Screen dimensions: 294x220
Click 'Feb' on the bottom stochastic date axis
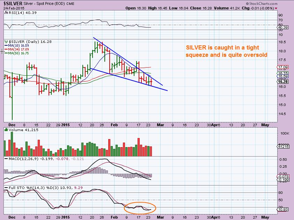point(114,217)
